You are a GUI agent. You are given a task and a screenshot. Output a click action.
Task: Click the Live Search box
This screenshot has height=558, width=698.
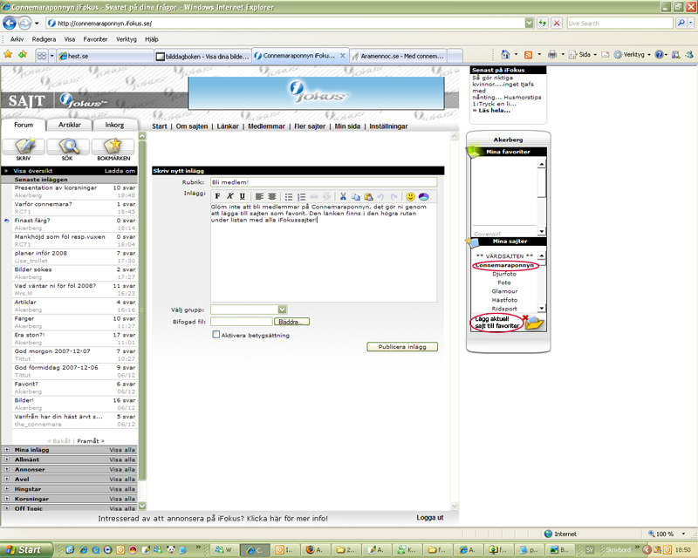point(619,24)
